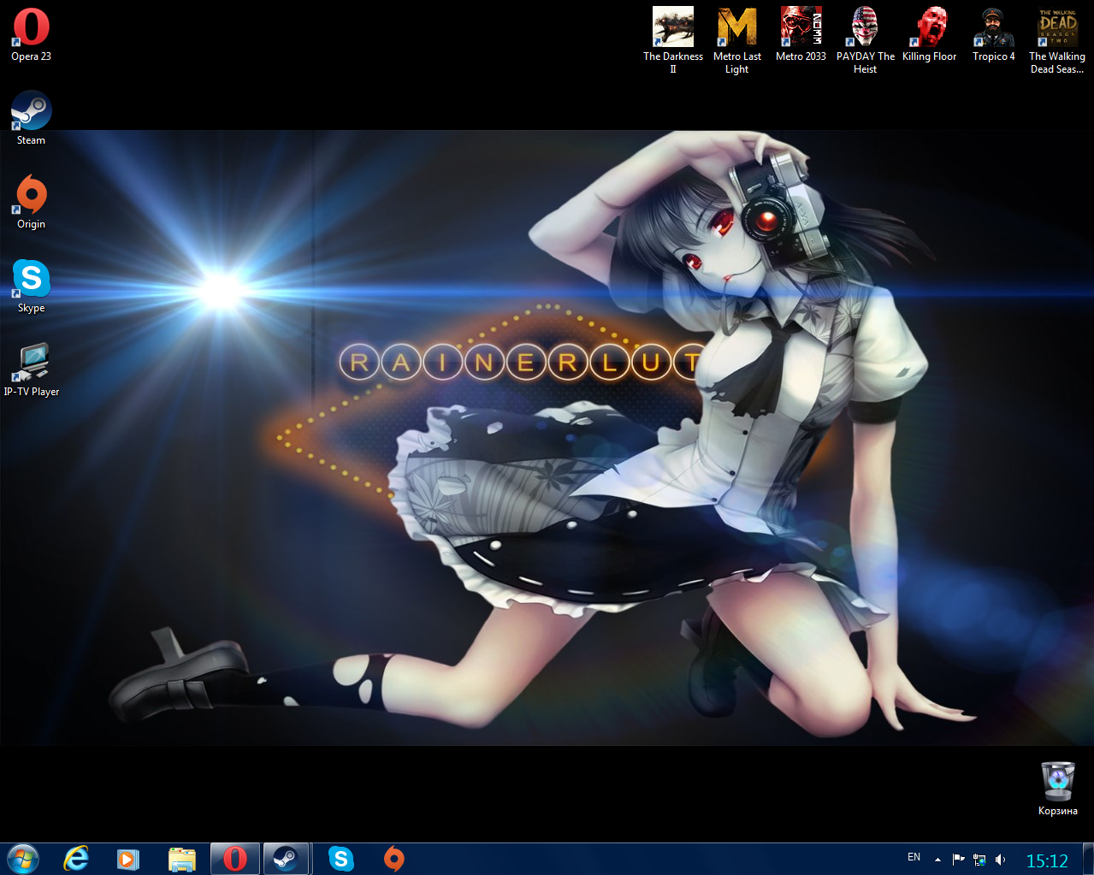Select the Metro 2033 game shortcut
The height and width of the screenshot is (875, 1094).
click(x=801, y=35)
